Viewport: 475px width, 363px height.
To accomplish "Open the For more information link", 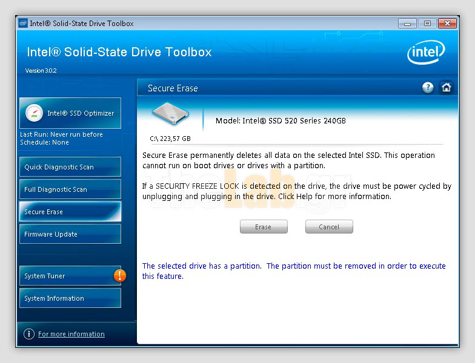I will [71, 334].
